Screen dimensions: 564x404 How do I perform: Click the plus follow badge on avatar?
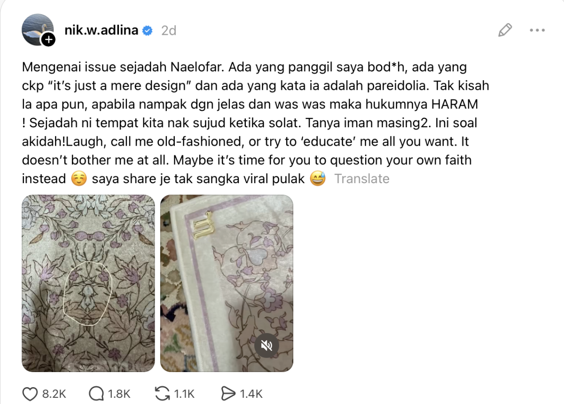coord(48,40)
